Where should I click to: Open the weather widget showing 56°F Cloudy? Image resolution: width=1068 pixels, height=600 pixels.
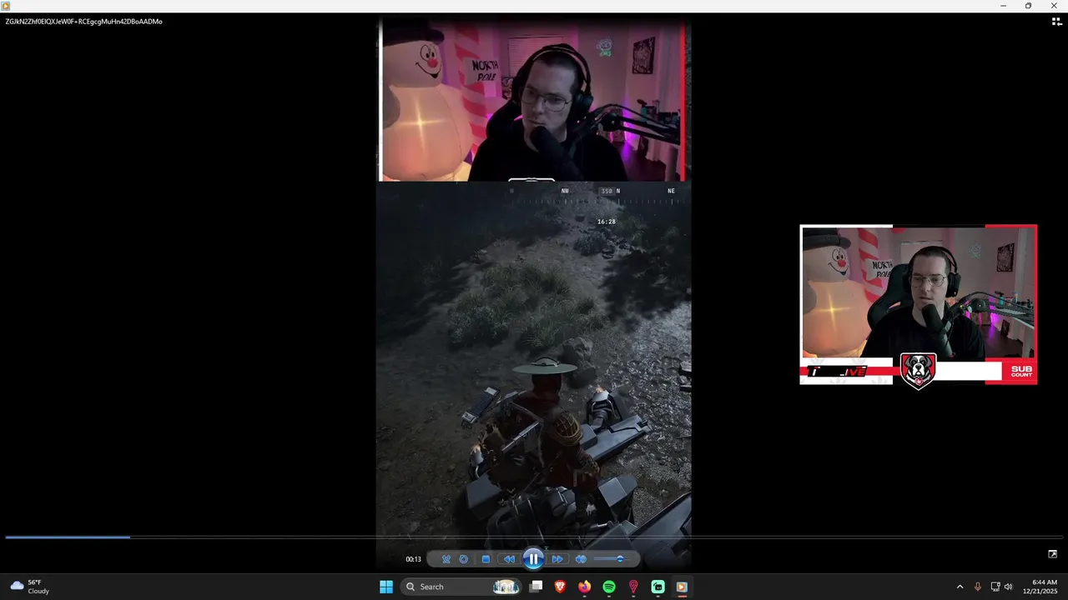(x=30, y=587)
